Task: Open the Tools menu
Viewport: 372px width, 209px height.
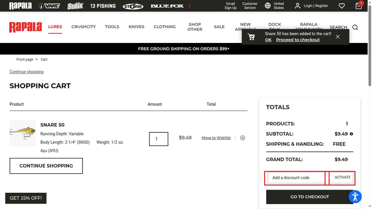Action: (x=112, y=27)
